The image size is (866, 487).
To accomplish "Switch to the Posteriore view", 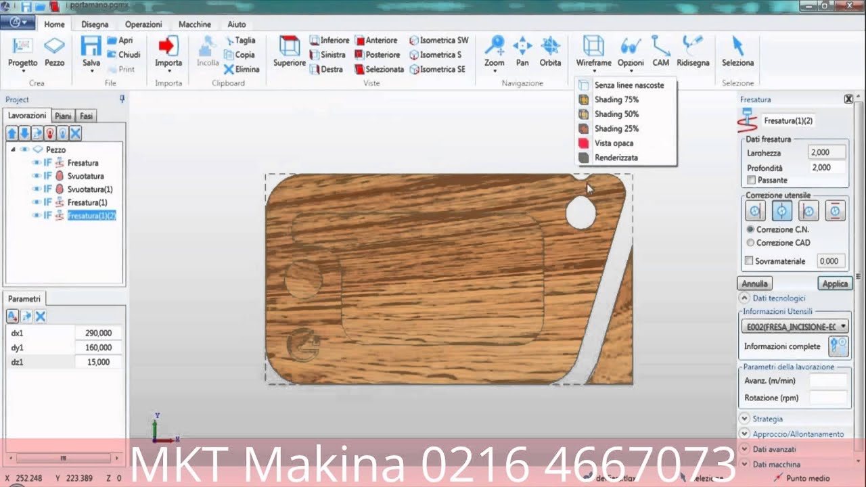I will click(x=378, y=55).
